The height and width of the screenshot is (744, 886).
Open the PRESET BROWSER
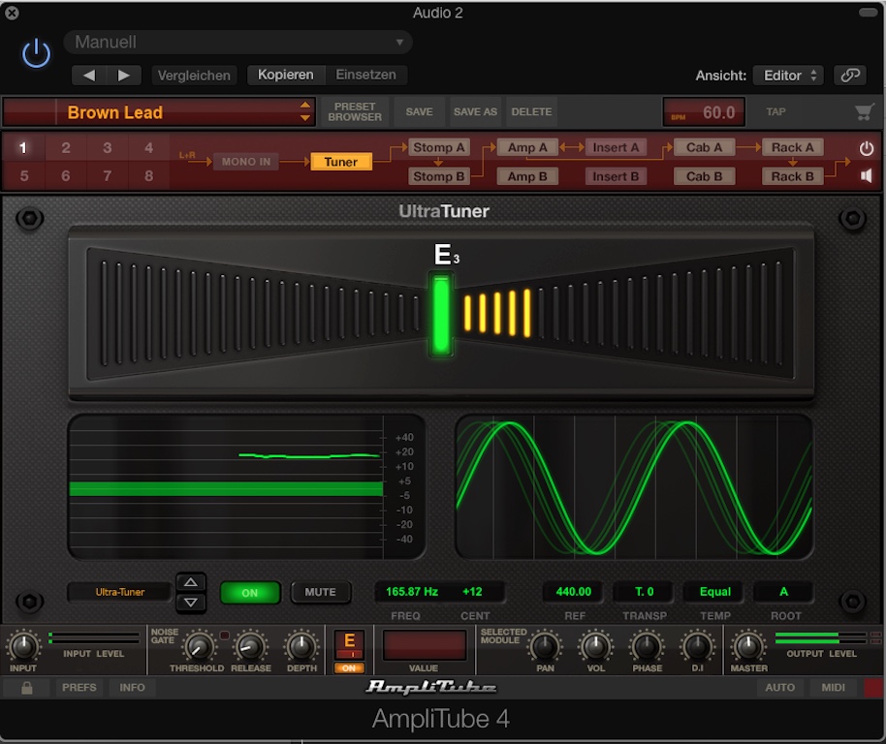click(355, 111)
